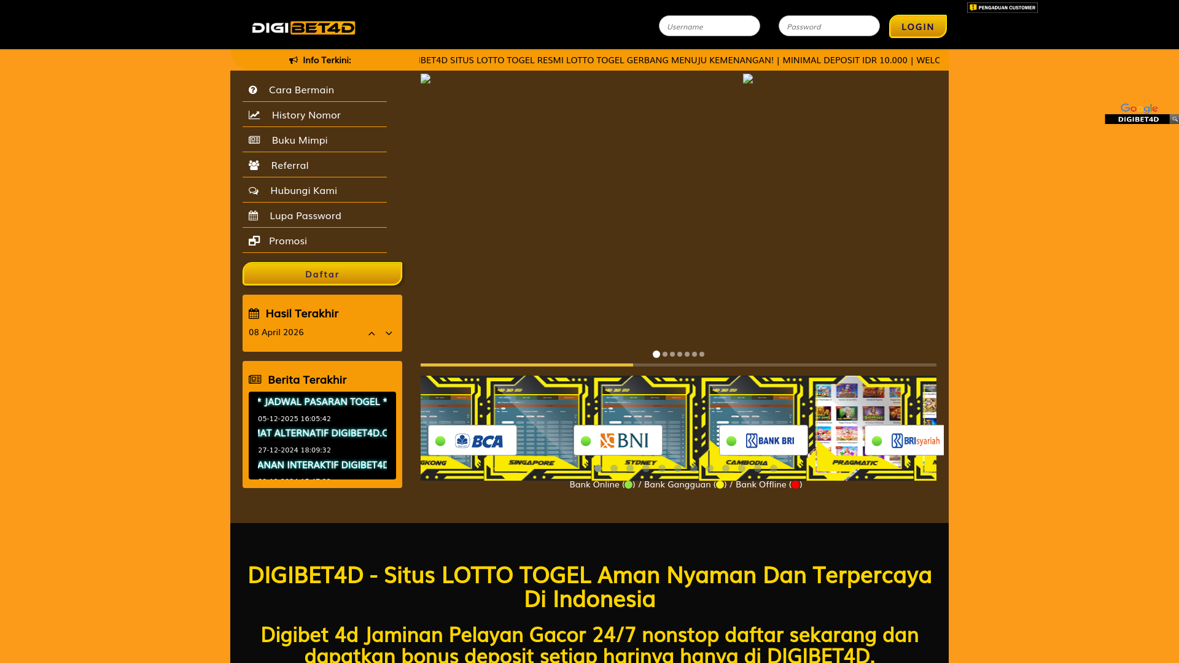Click the BCA bank logo
The image size is (1179, 663).
click(x=479, y=441)
